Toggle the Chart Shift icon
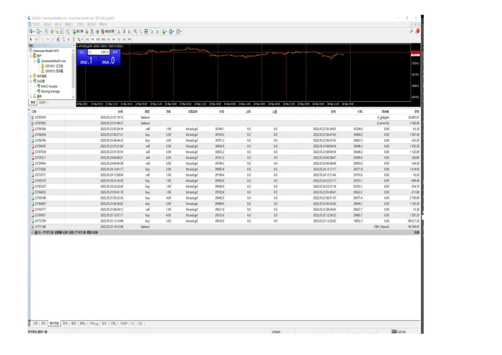The height and width of the screenshot is (355, 502). (x=157, y=31)
